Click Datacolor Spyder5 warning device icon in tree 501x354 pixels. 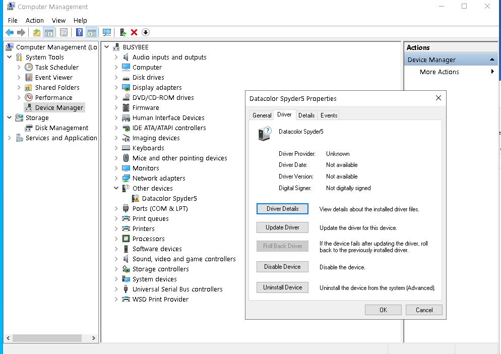[x=136, y=198]
